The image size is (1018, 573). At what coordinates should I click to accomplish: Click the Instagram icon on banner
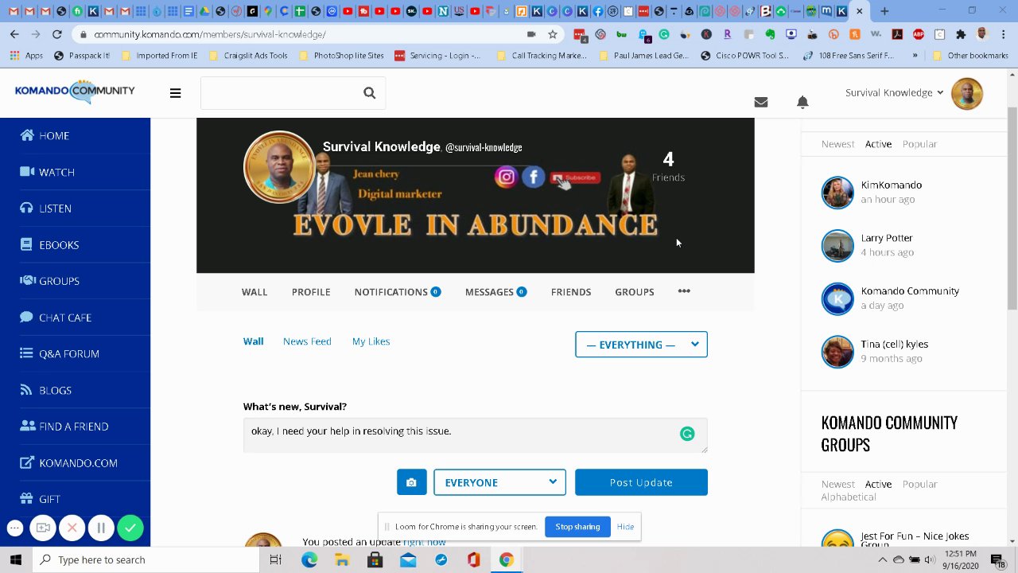(506, 177)
